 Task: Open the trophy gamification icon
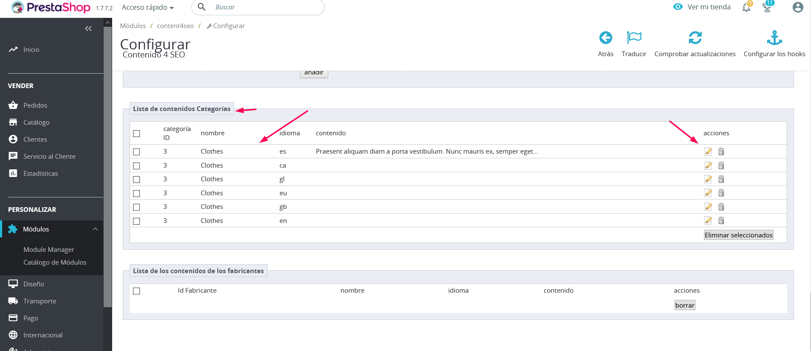click(x=767, y=7)
